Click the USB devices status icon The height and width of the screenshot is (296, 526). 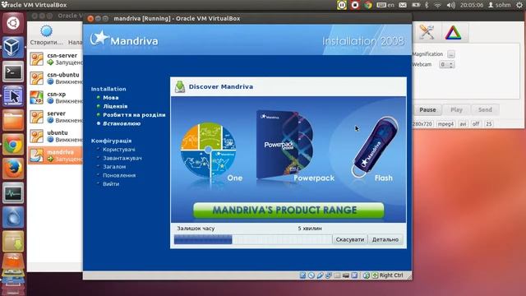[320, 275]
